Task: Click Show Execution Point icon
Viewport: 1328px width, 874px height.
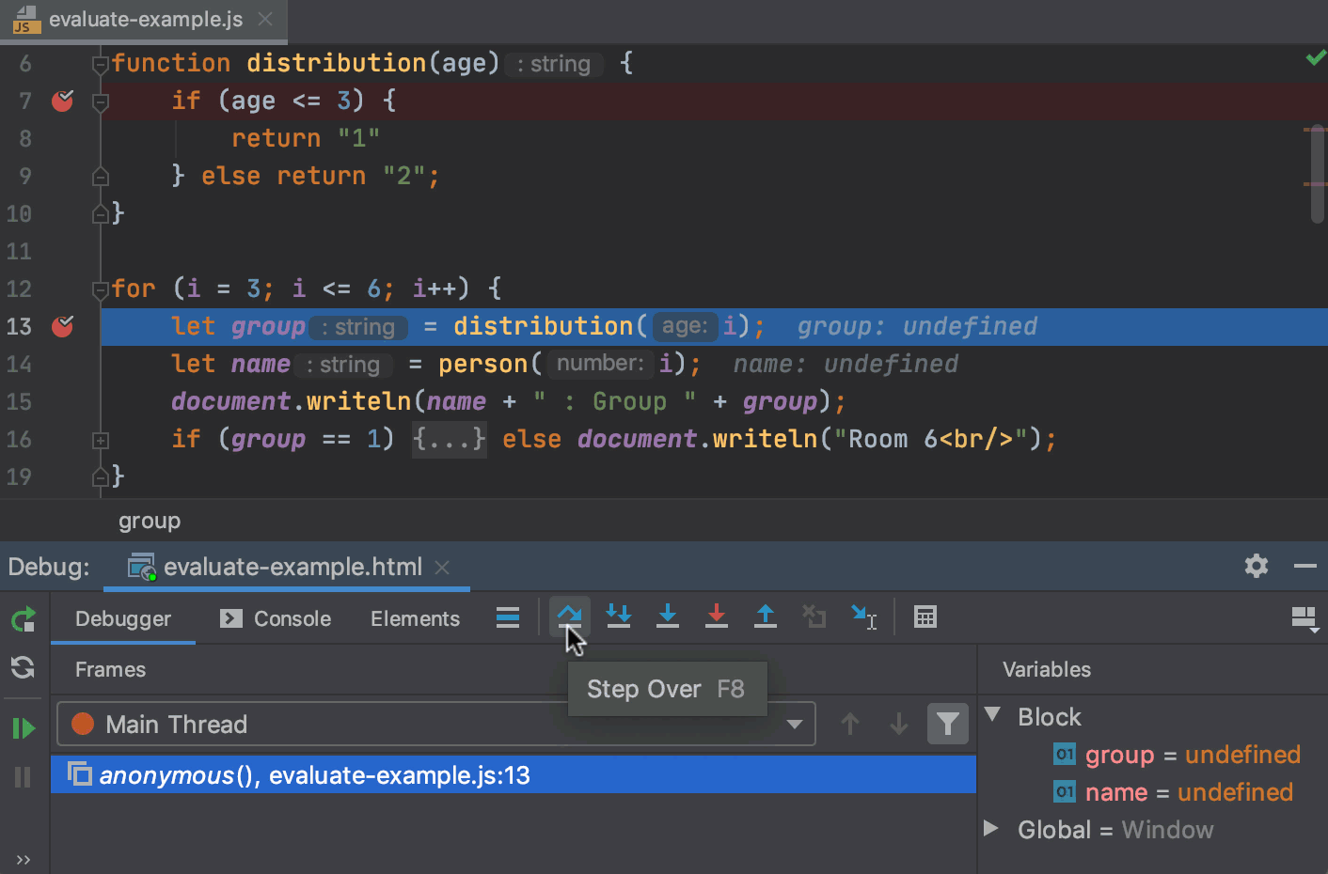Action: pos(508,616)
